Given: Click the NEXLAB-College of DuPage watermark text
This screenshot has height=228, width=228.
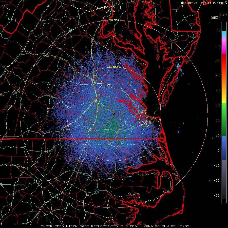Looking at the screenshot, I should 202,3.
